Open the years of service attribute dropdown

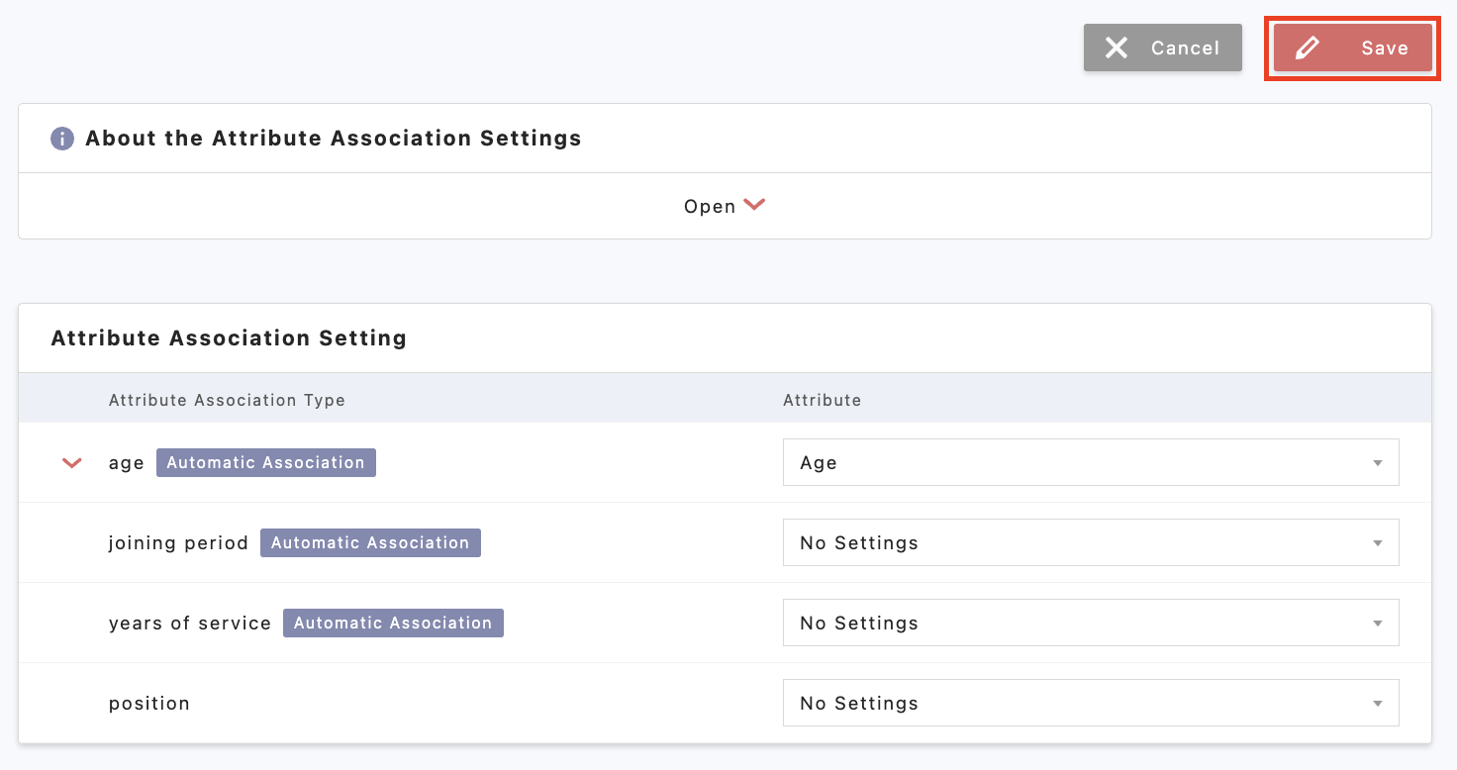click(x=1090, y=624)
